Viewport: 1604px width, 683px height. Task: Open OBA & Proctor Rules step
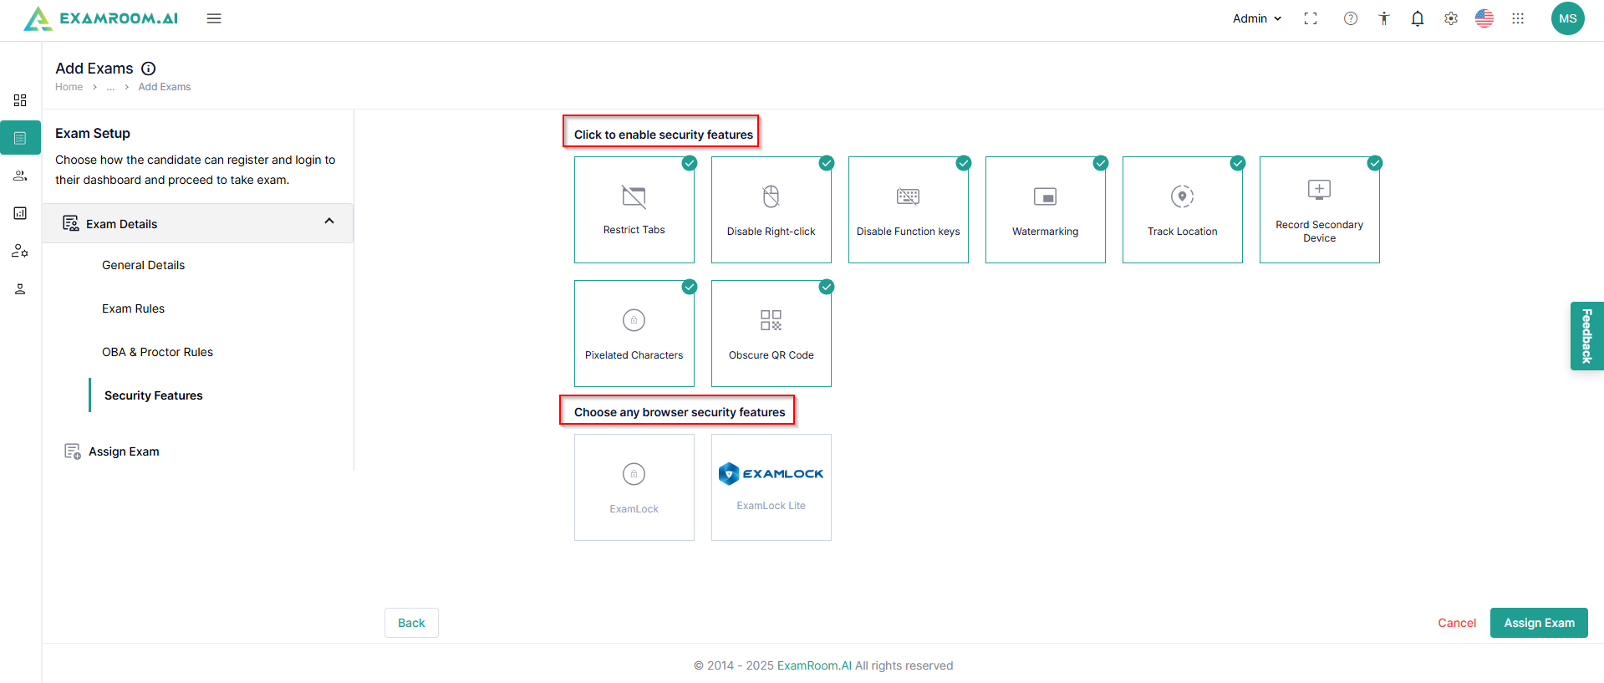(158, 352)
